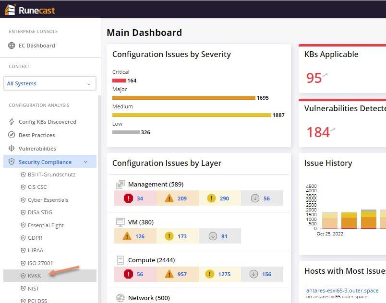Click the orange Major severity bar

184,98
